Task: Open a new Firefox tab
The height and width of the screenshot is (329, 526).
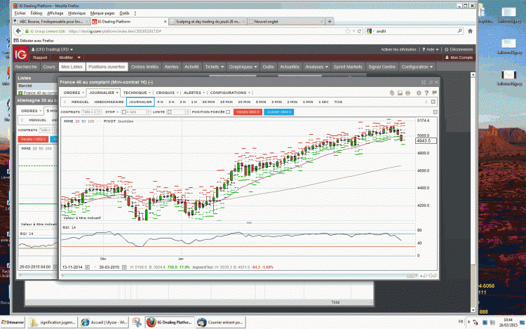Action: point(330,21)
